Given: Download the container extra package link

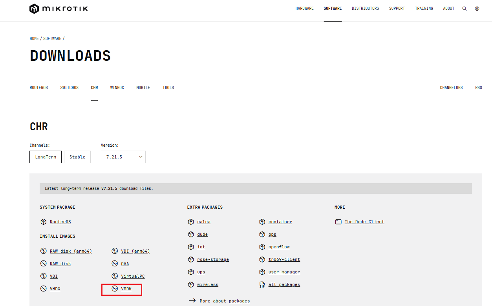Looking at the screenshot, I should pos(280,222).
